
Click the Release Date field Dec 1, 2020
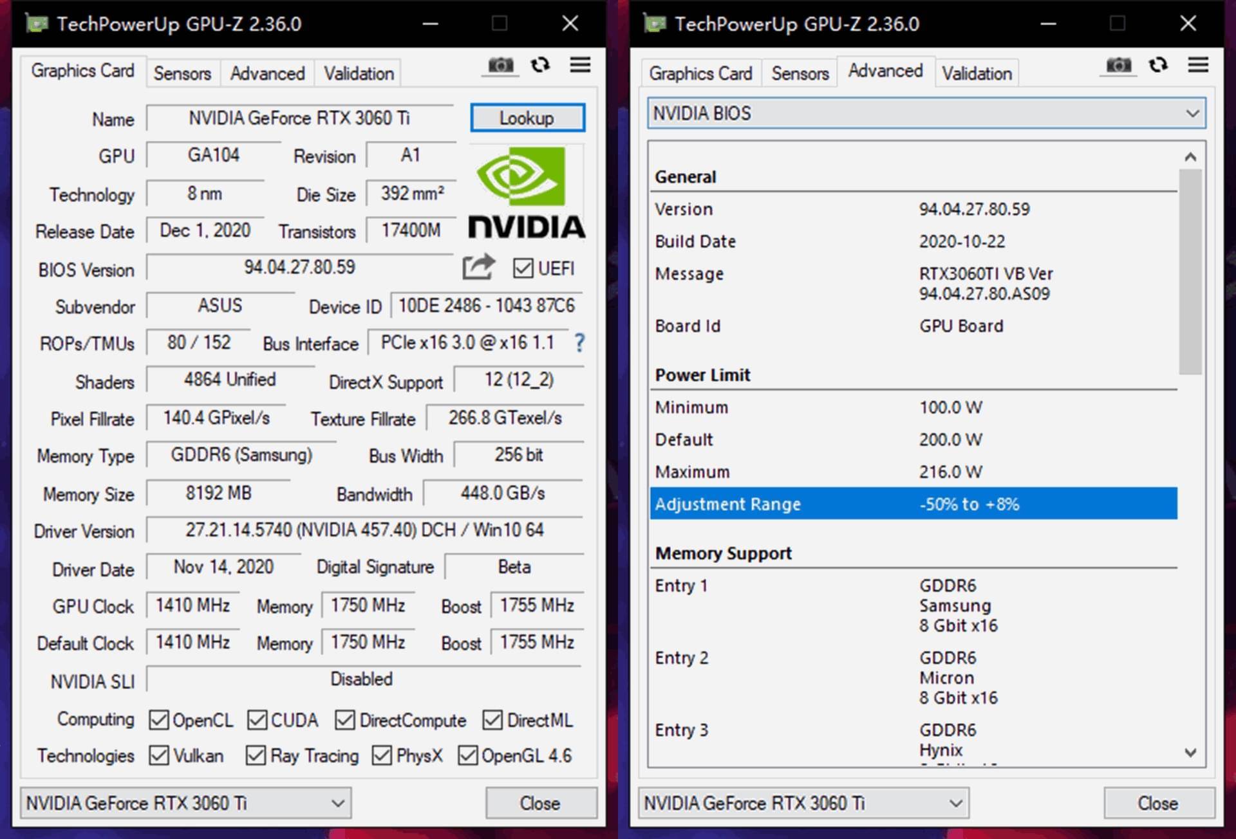pos(205,230)
